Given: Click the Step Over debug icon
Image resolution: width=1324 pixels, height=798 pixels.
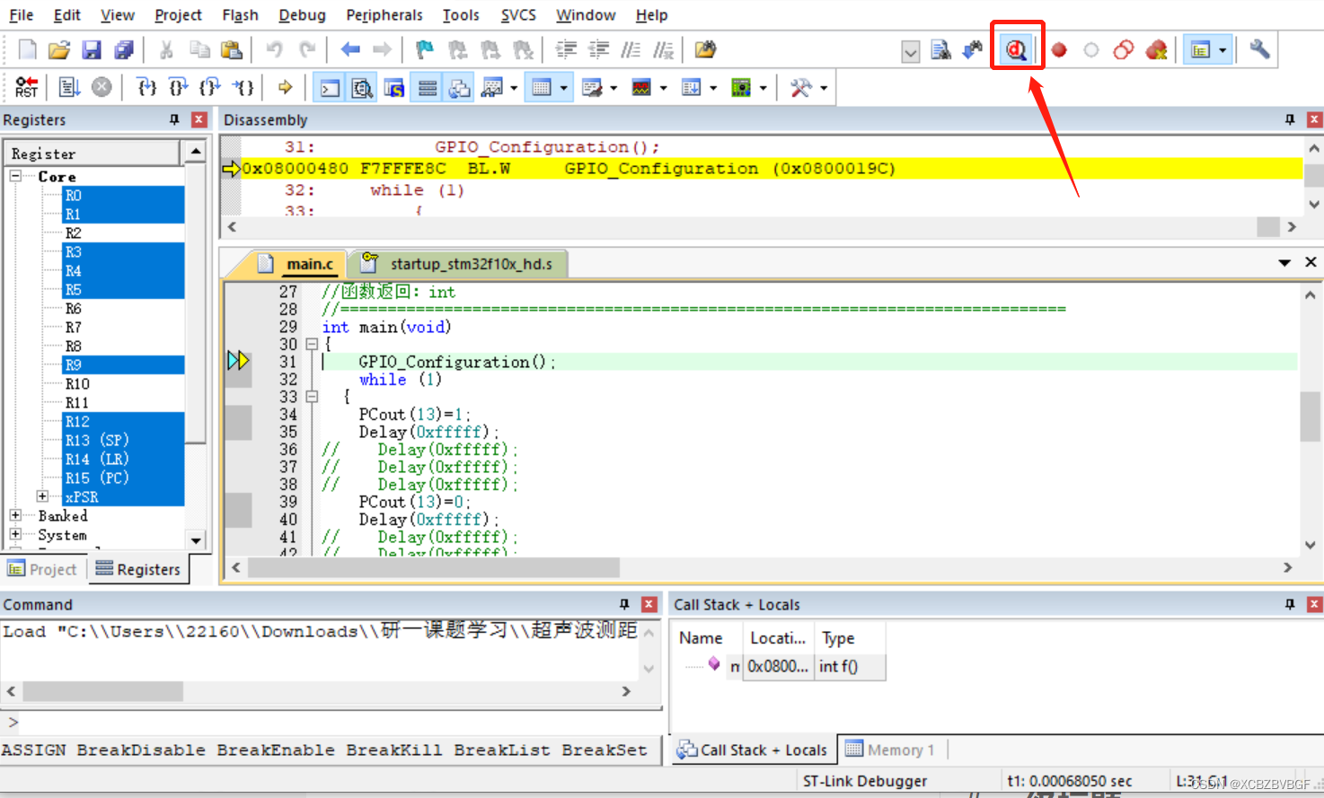Looking at the screenshot, I should click(x=178, y=86).
